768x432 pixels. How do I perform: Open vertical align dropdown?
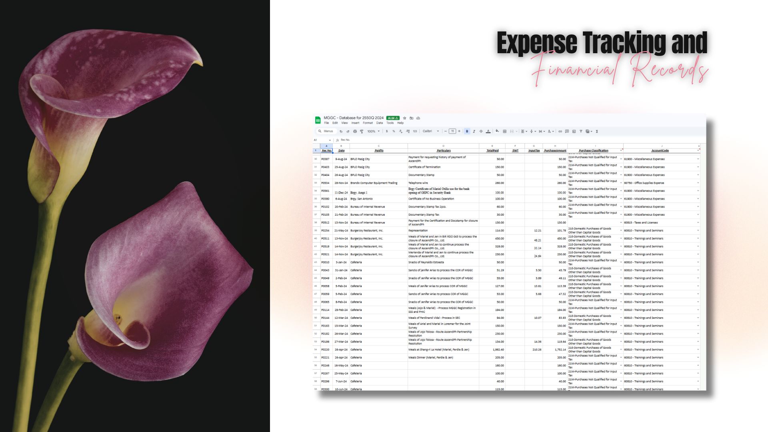click(x=533, y=131)
